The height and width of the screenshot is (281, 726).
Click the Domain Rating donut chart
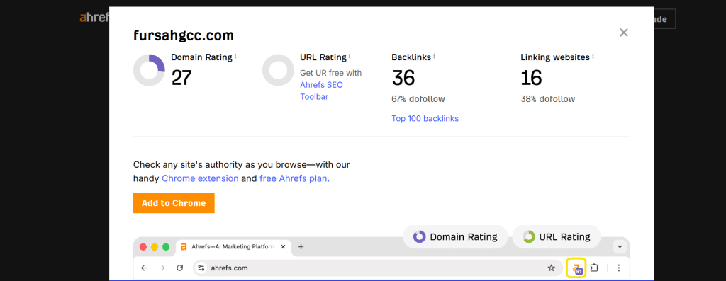(149, 70)
